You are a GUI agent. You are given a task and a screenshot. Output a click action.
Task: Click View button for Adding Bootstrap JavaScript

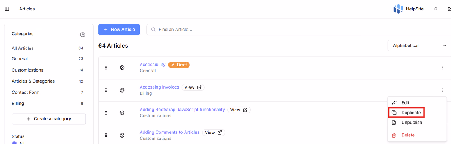[x=239, y=110]
